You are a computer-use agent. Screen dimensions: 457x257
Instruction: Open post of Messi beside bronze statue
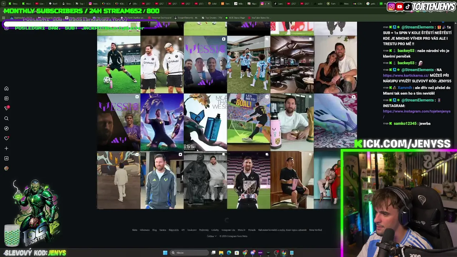coord(205,180)
